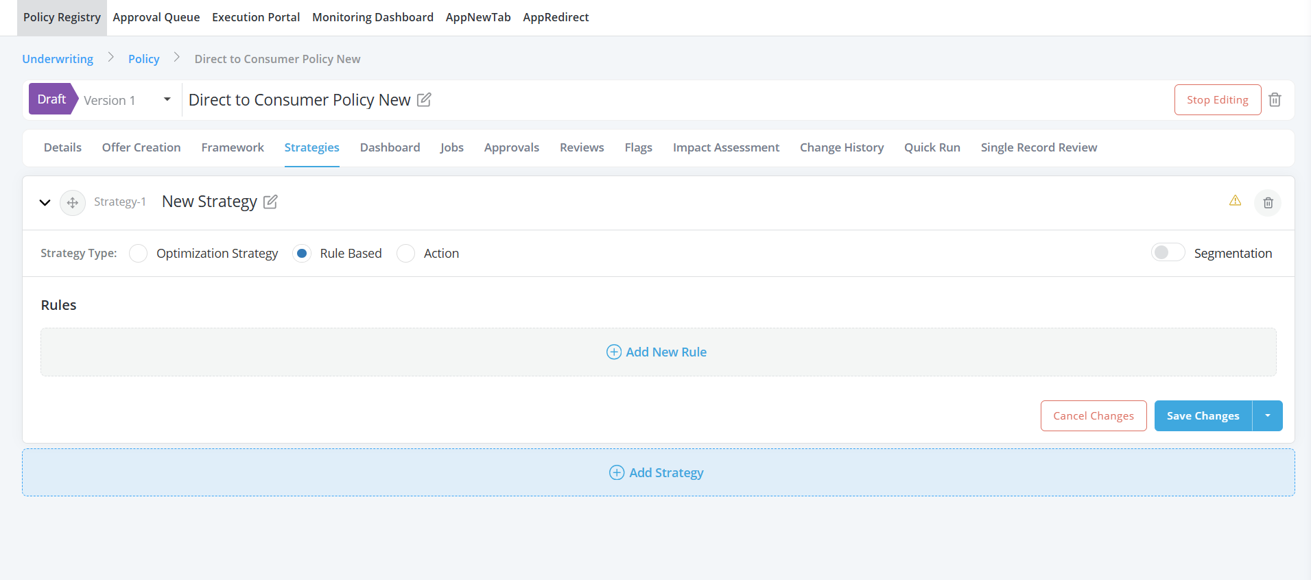Viewport: 1311px width, 580px height.
Task: Click the yellow warning triangle icon
Action: [1235, 201]
